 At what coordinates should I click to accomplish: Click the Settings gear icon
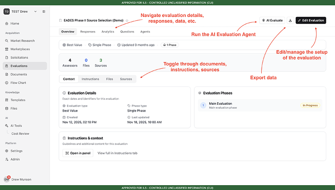[7, 151]
